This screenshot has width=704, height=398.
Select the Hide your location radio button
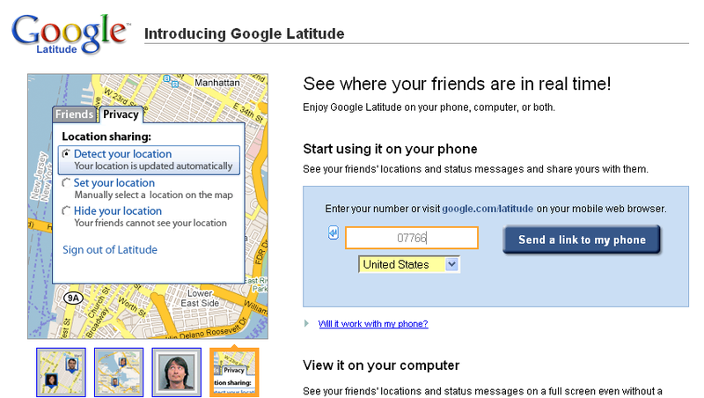pyautogui.click(x=66, y=210)
